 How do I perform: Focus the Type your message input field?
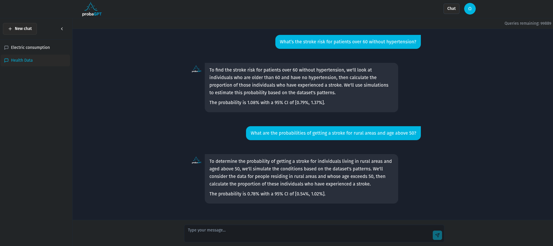(x=308, y=233)
